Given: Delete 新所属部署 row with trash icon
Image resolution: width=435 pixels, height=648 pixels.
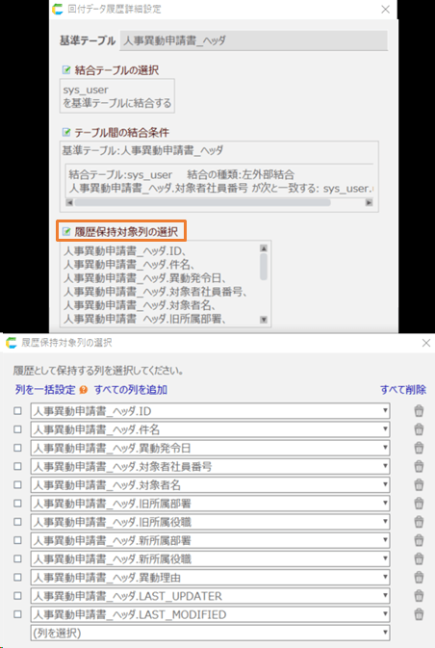Looking at the screenshot, I should point(419,540).
